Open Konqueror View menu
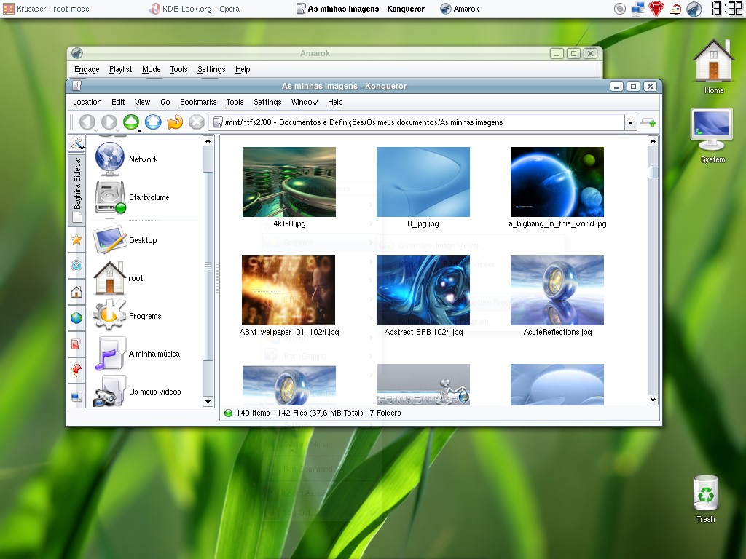This screenshot has height=559, width=746. [142, 102]
